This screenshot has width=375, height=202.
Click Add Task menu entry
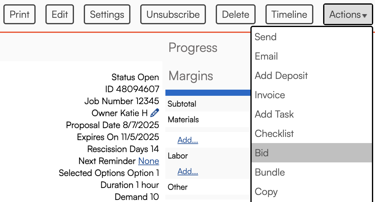click(274, 114)
